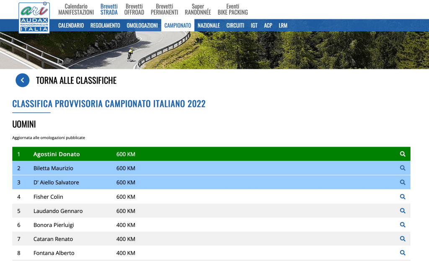Click the back arrow circle button
Image resolution: width=429 pixels, height=261 pixels.
(x=23, y=80)
